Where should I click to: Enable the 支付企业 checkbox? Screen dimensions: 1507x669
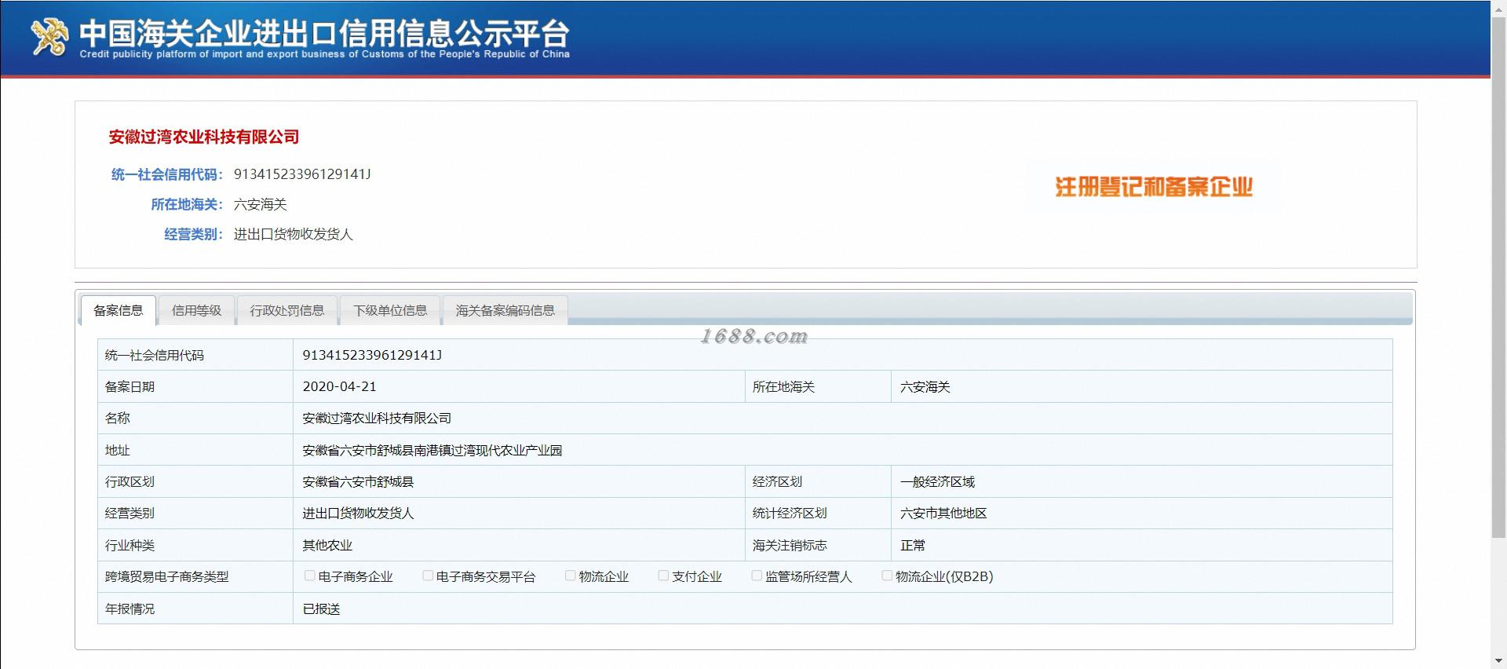(663, 576)
